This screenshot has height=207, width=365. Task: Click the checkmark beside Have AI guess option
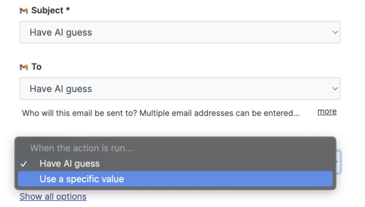[x=23, y=164]
